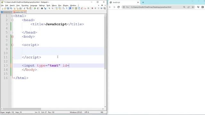Click the Playback macro icon

point(98,8)
